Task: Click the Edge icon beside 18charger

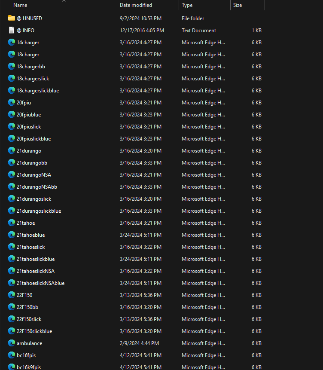Action: tap(11, 54)
